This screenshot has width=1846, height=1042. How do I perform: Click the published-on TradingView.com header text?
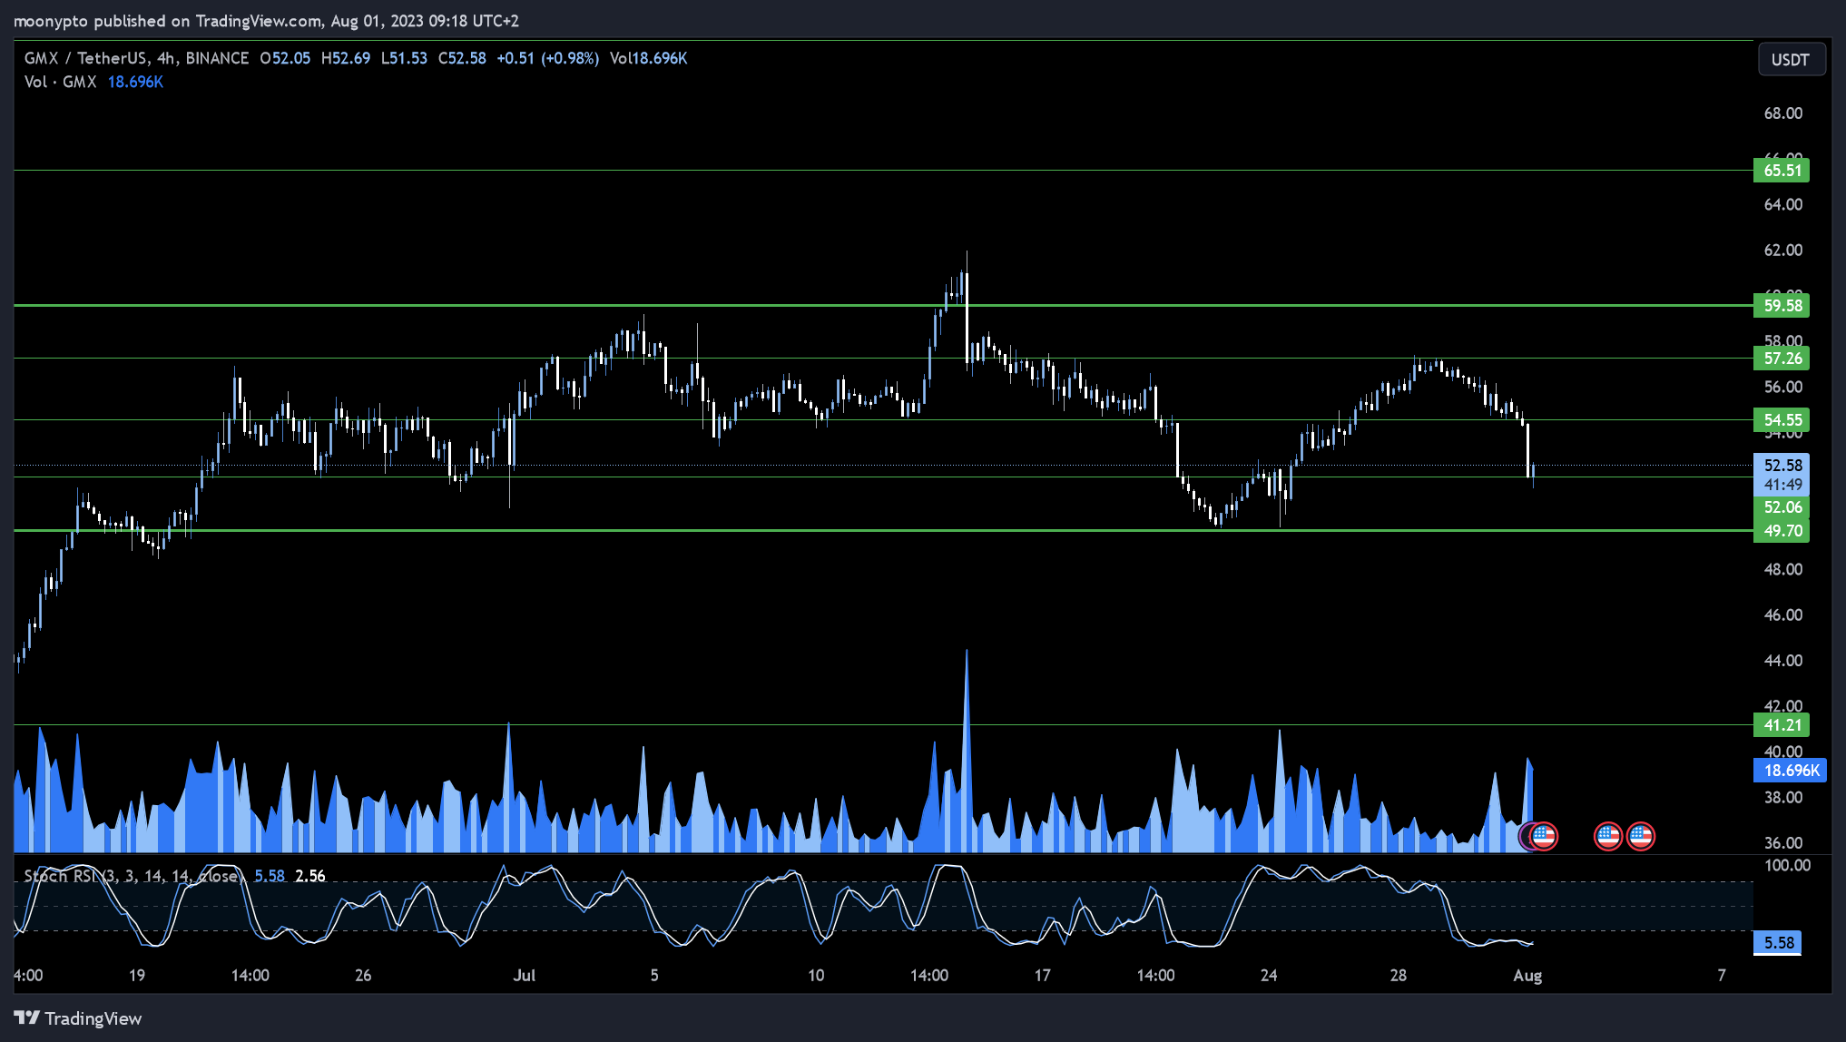point(264,21)
